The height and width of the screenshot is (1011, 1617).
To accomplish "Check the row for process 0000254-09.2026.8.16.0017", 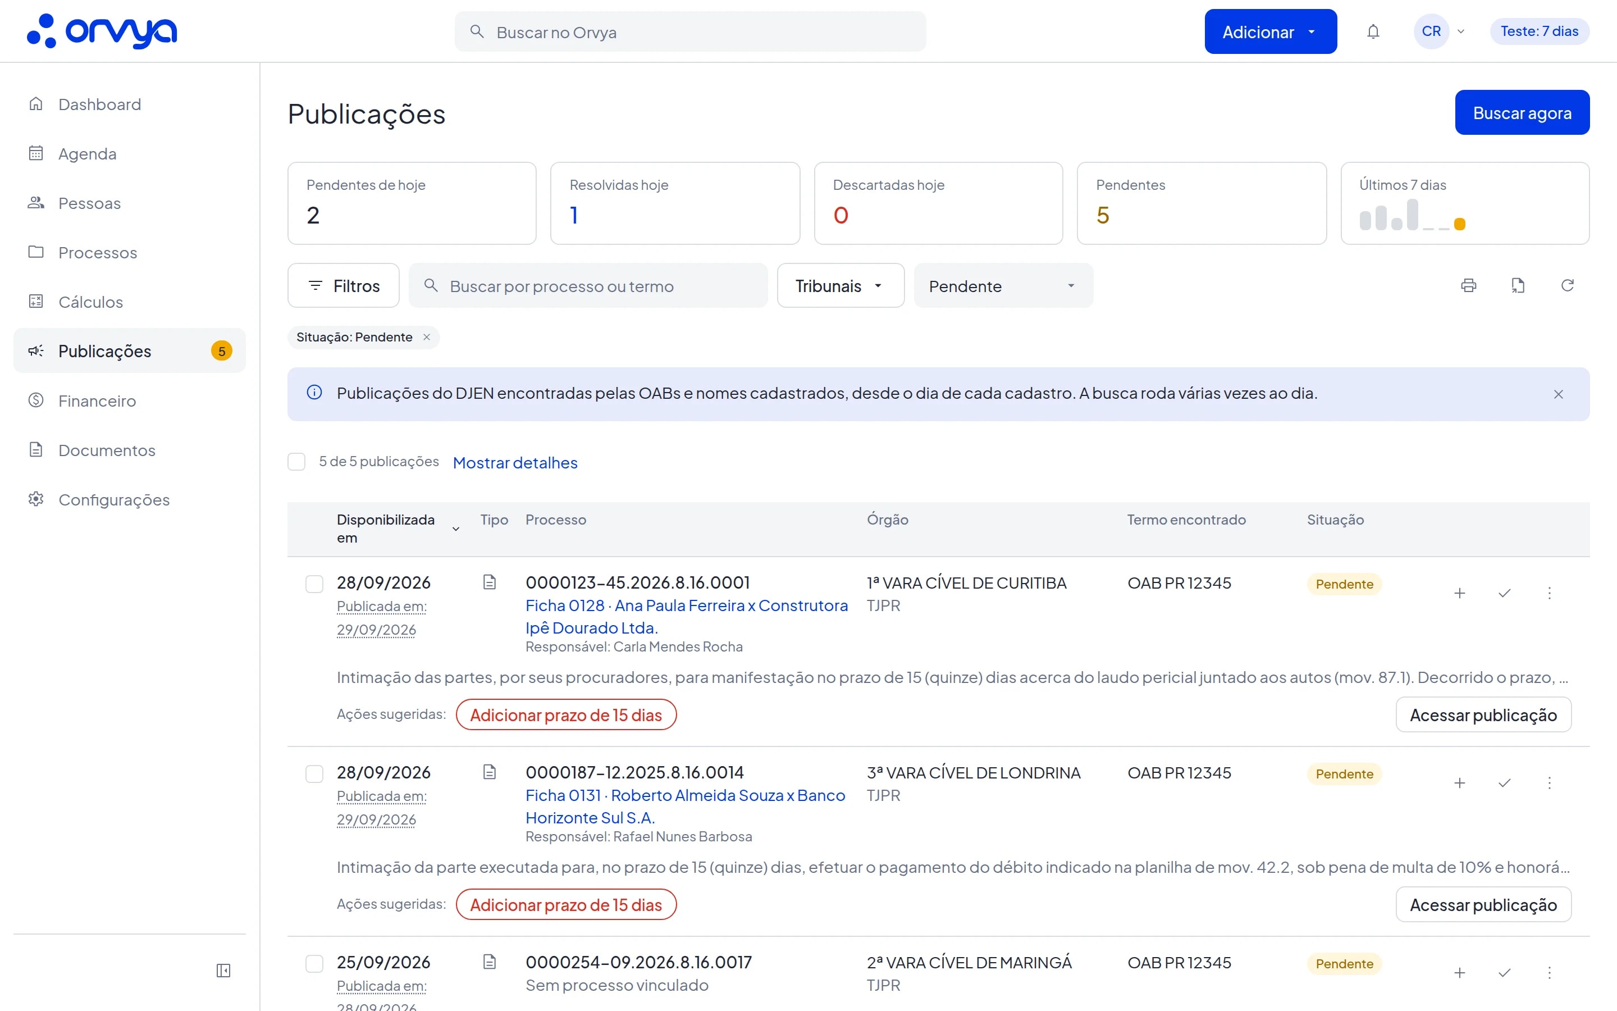I will pos(314,963).
